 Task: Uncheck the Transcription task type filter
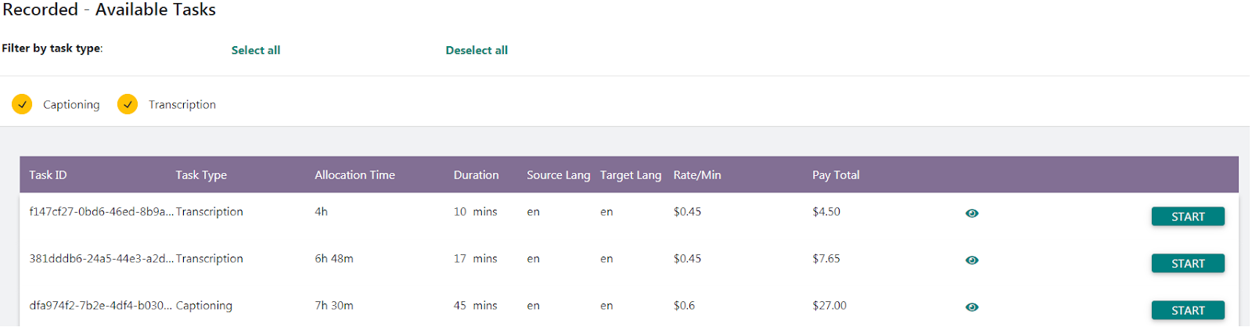(128, 104)
